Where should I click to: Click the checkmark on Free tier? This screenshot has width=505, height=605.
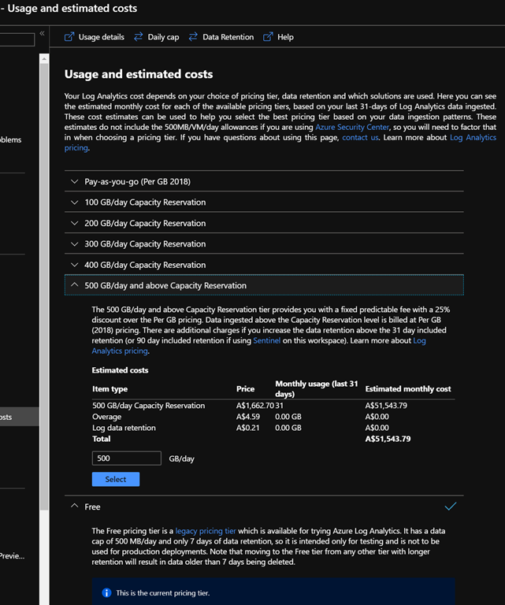tap(450, 507)
